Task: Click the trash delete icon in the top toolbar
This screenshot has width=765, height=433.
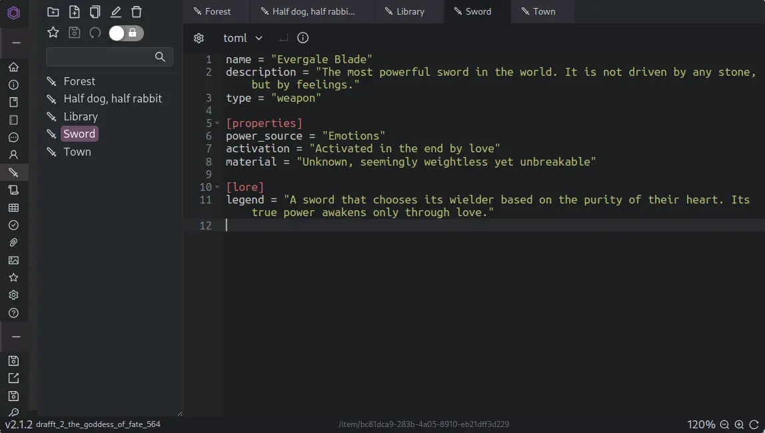Action: (137, 11)
